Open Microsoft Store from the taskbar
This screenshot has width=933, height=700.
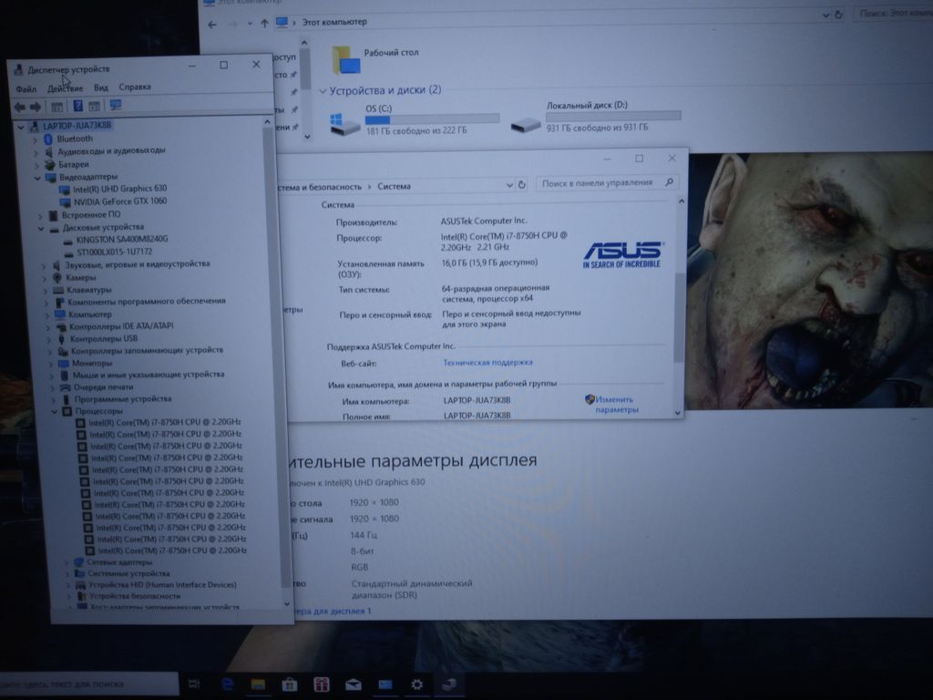click(x=290, y=684)
